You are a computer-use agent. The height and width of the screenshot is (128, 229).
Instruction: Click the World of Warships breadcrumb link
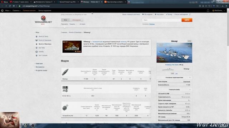point(75,32)
